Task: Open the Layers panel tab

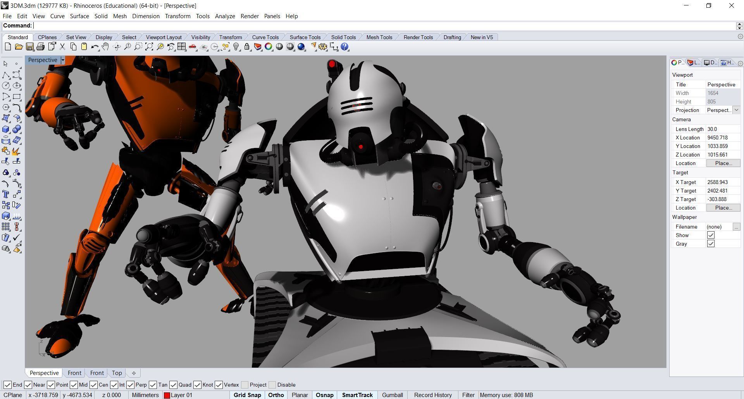Action: 694,63
